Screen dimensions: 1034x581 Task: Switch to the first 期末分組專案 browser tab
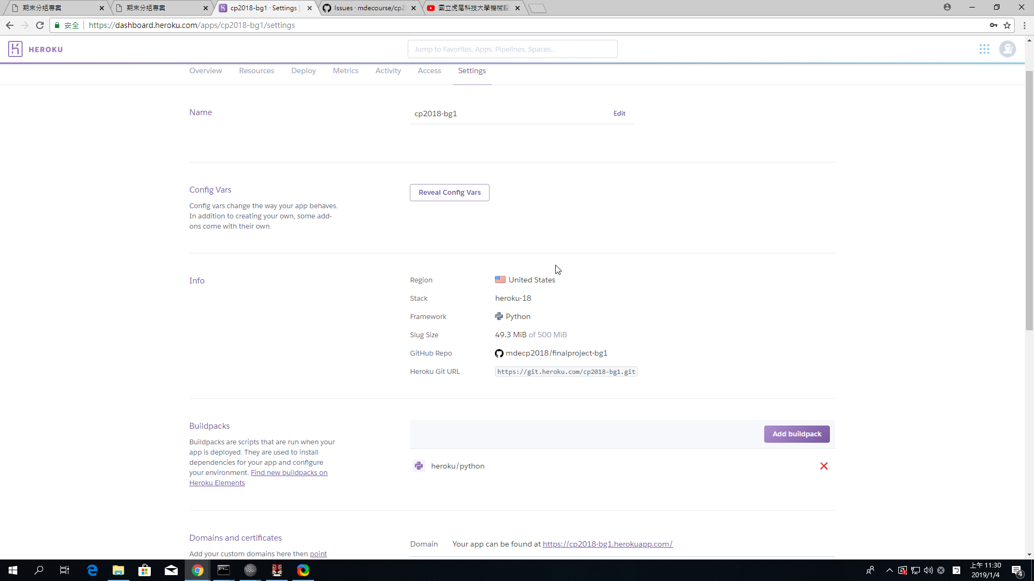click(x=57, y=8)
